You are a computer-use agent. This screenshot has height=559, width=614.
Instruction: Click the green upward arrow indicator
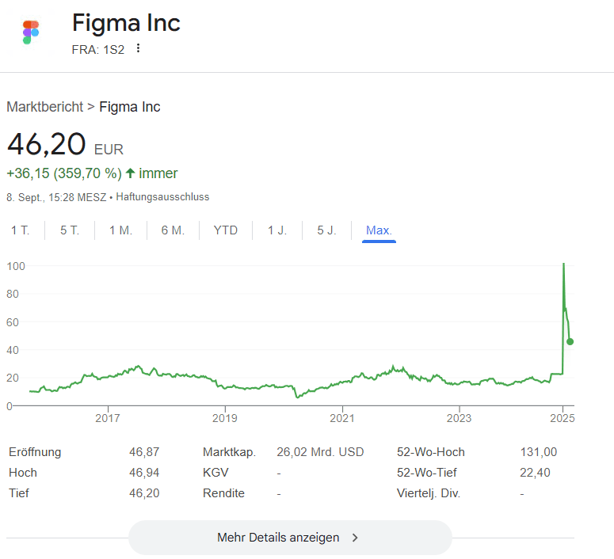130,173
